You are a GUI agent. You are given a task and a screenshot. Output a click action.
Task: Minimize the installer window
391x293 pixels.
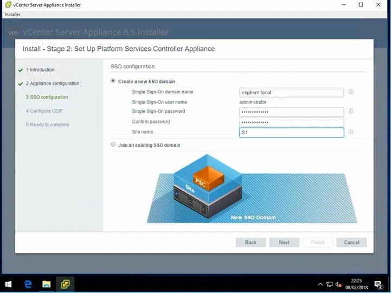[x=344, y=5]
